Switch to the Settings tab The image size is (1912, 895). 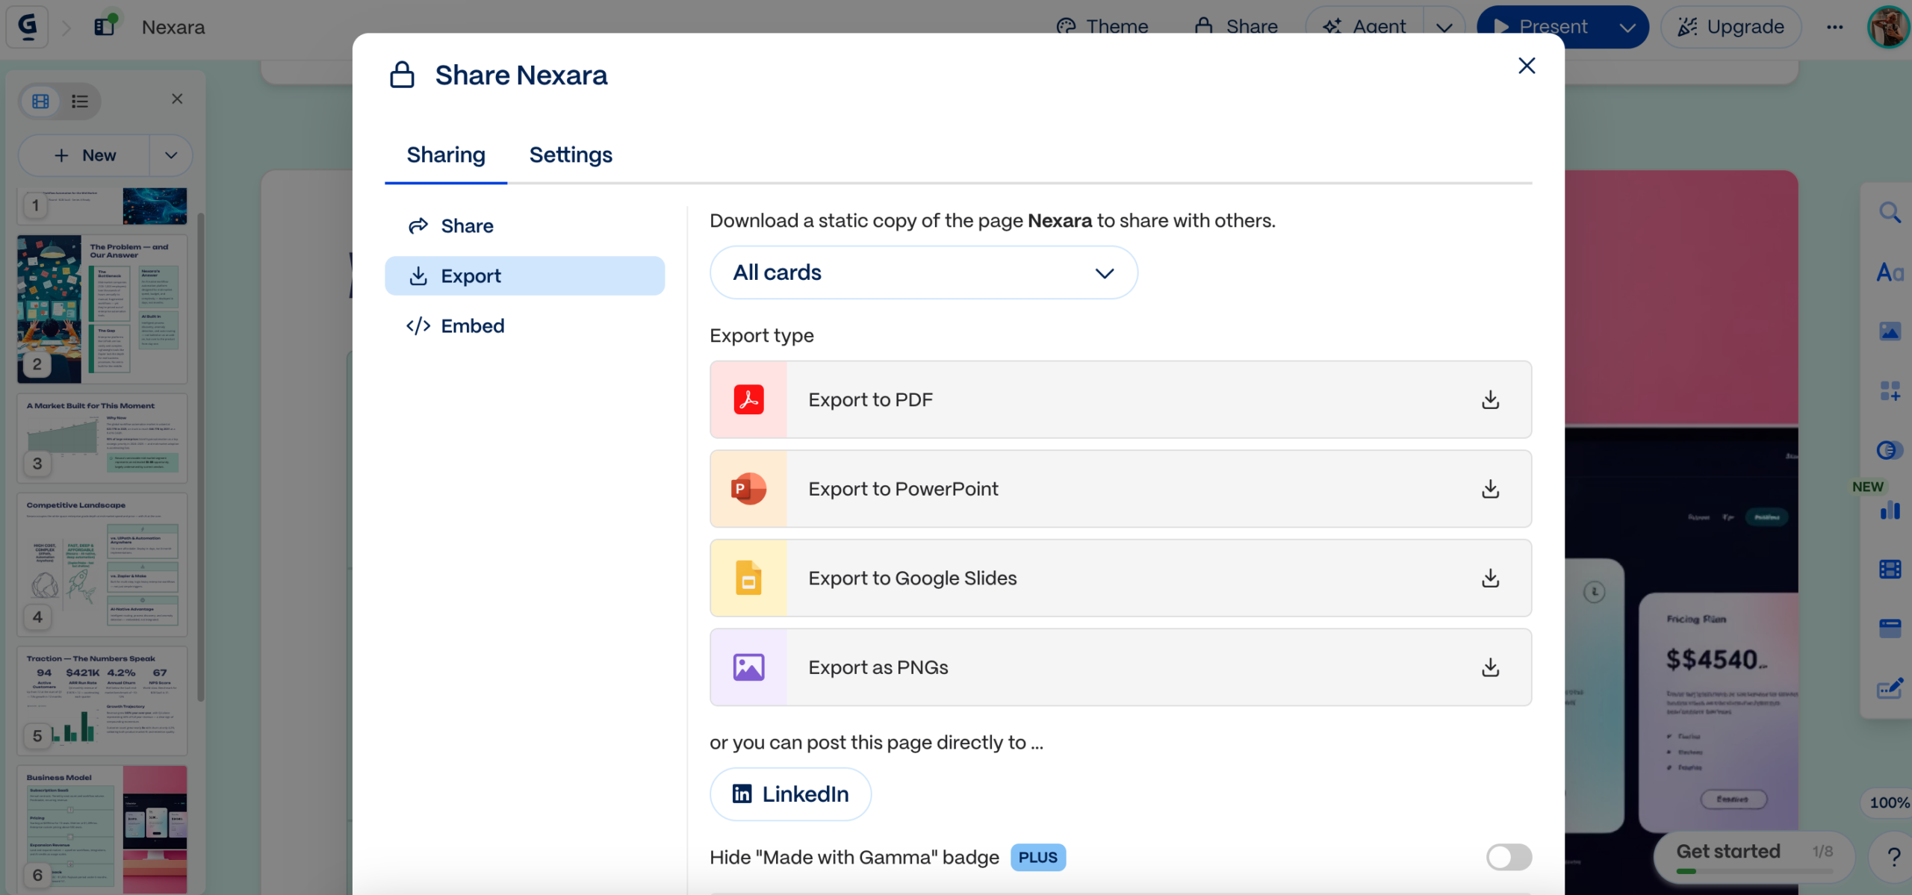coord(571,155)
